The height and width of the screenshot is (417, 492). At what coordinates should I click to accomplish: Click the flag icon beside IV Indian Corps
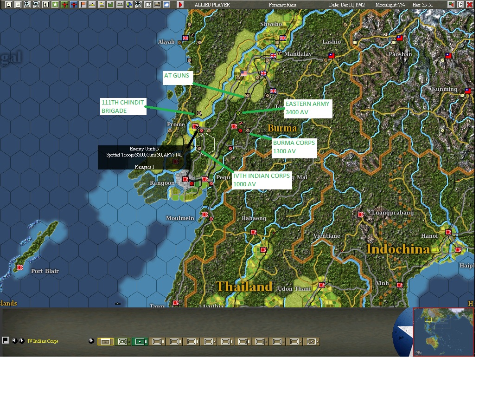pos(6,340)
